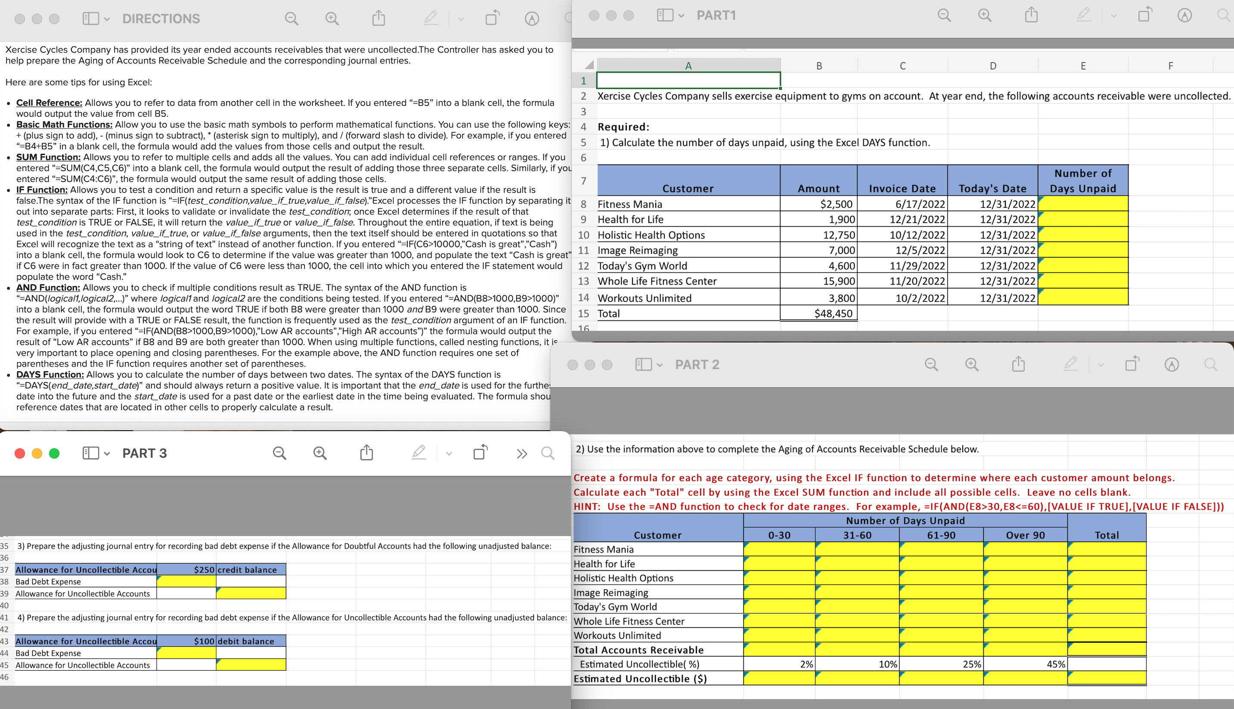
Task: Zoom out in the PART 3 window
Action: click(279, 453)
